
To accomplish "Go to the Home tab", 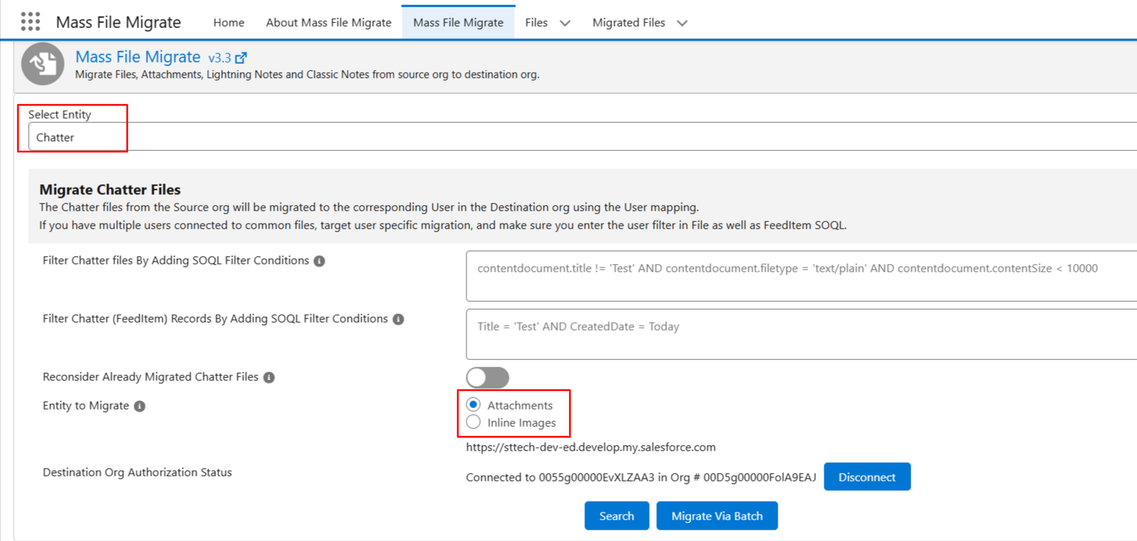I will point(229,22).
